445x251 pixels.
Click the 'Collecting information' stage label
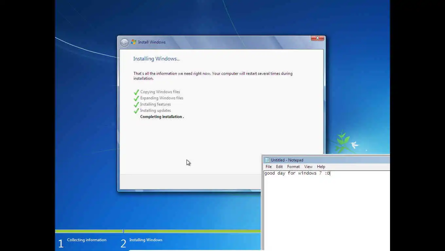87,240
